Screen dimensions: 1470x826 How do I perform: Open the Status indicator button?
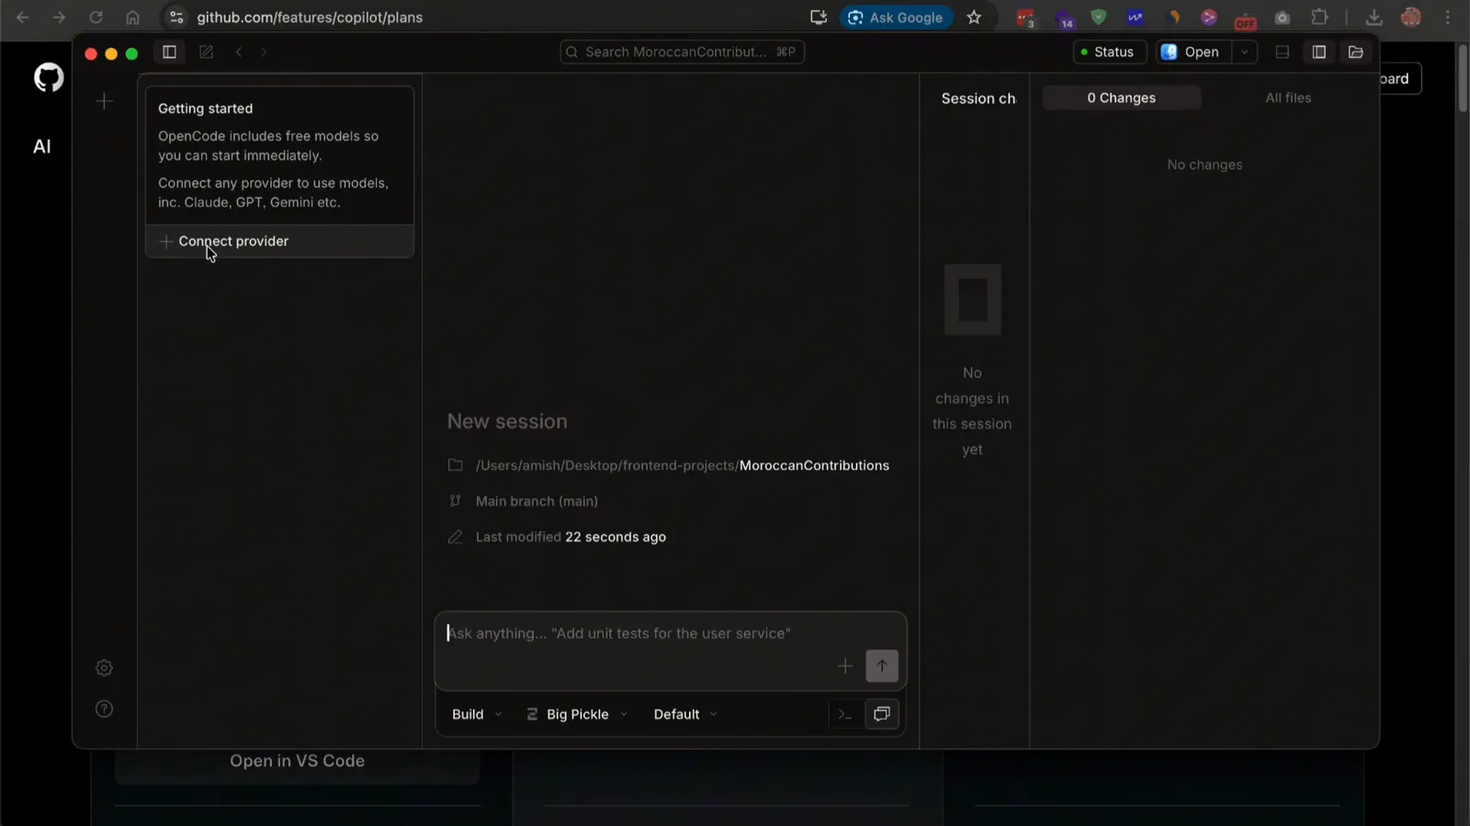[x=1109, y=52]
